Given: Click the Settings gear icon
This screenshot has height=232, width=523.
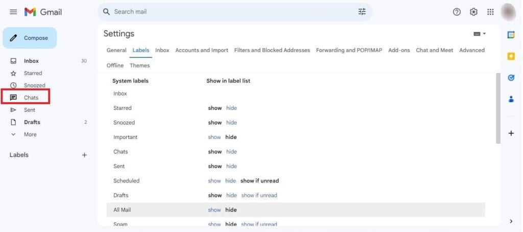Looking at the screenshot, I should [x=473, y=12].
